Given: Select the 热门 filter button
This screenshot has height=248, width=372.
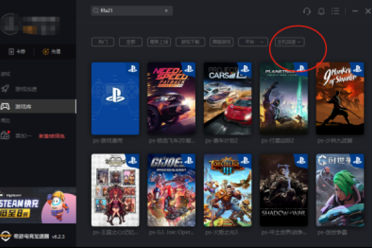Looking at the screenshot, I should tap(103, 42).
